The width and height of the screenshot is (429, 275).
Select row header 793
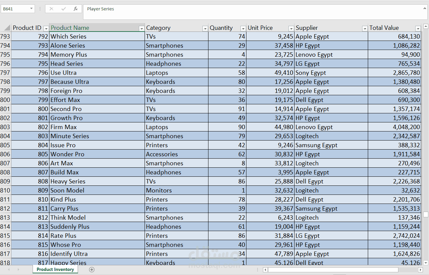coord(5,37)
